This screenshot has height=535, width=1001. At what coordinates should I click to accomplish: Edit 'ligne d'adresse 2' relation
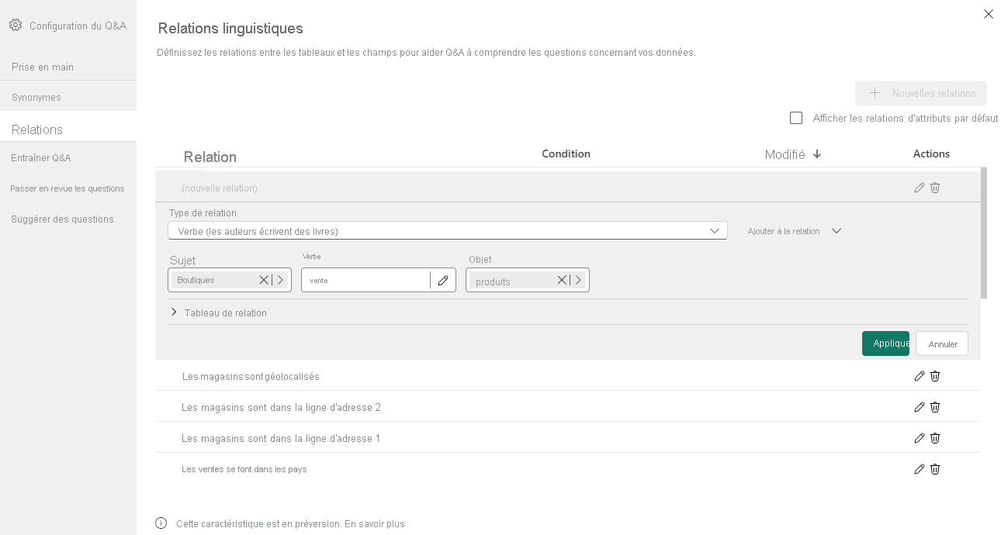(x=920, y=407)
